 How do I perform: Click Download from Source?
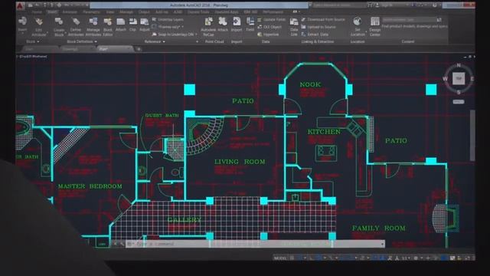(x=323, y=19)
